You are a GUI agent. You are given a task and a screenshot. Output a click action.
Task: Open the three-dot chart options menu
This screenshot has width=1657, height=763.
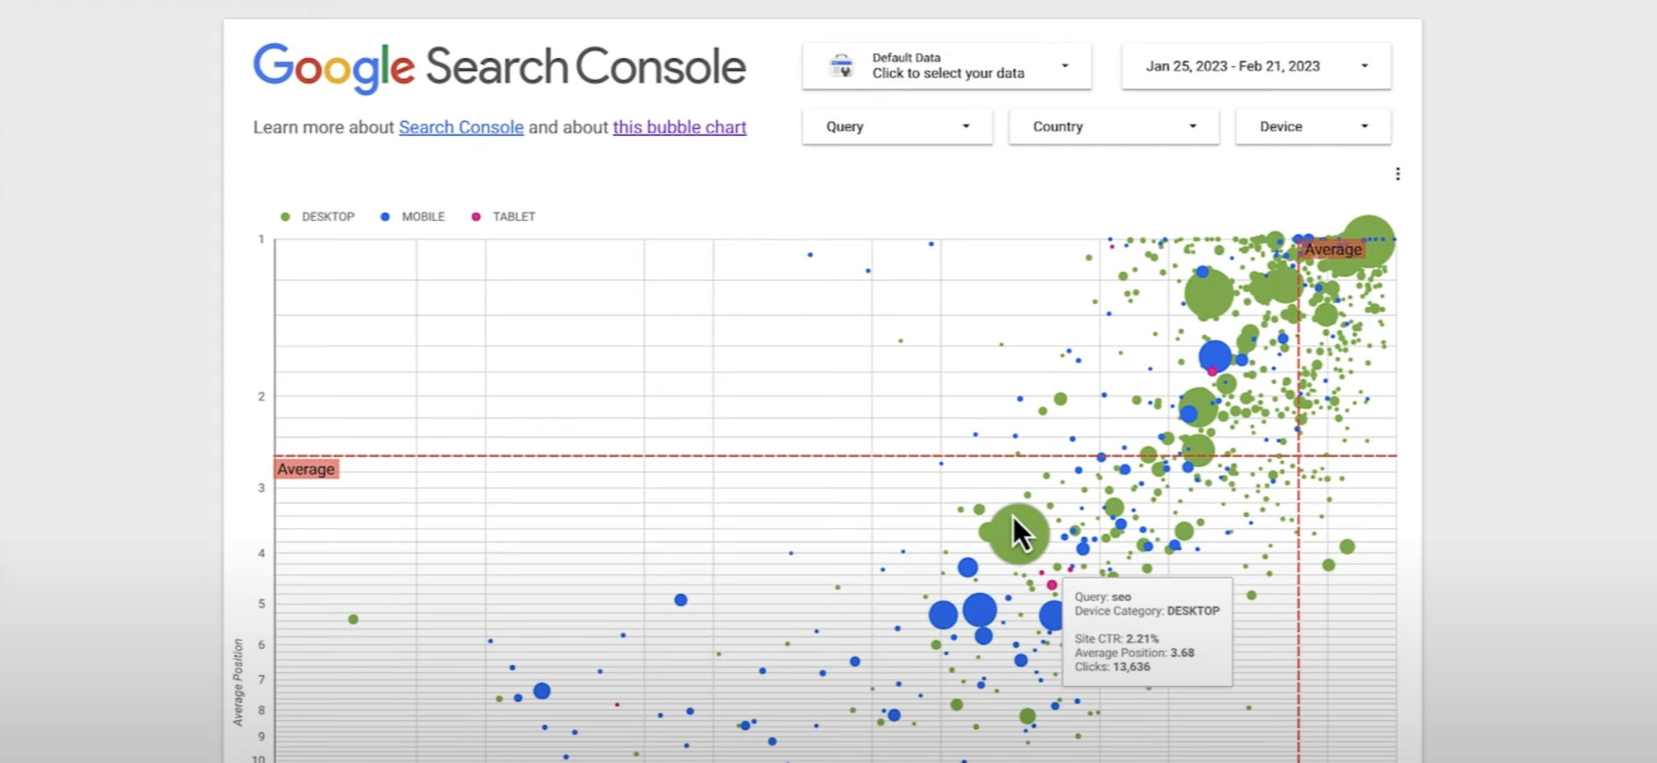point(1397,172)
